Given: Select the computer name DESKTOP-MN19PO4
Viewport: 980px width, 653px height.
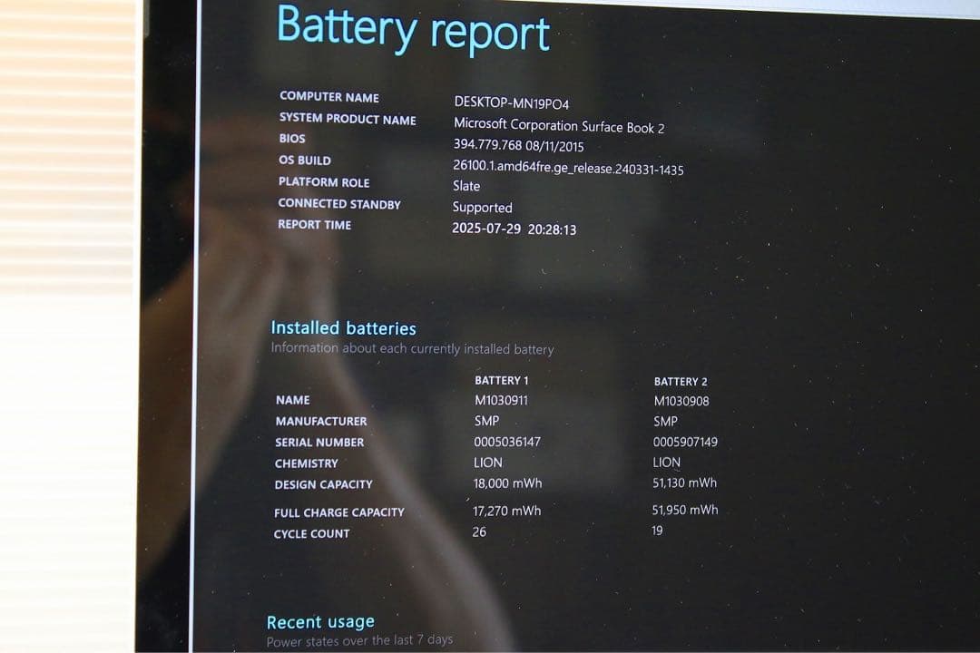Looking at the screenshot, I should click(517, 100).
